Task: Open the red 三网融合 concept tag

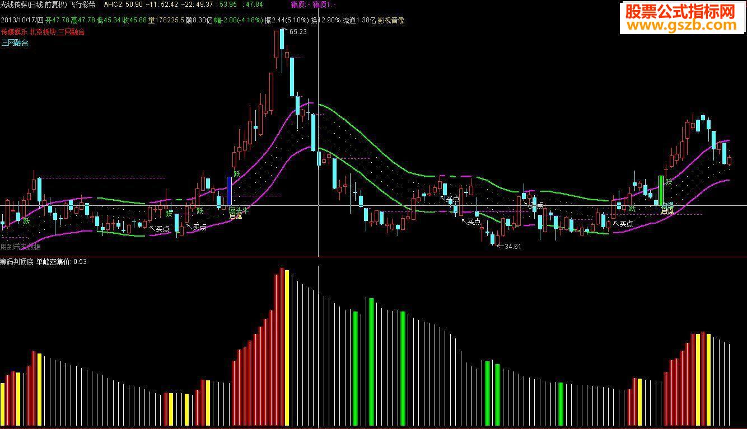Action: pyautogui.click(x=71, y=32)
